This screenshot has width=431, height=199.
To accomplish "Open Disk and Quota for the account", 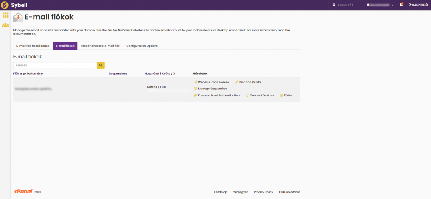I will 248,82.
